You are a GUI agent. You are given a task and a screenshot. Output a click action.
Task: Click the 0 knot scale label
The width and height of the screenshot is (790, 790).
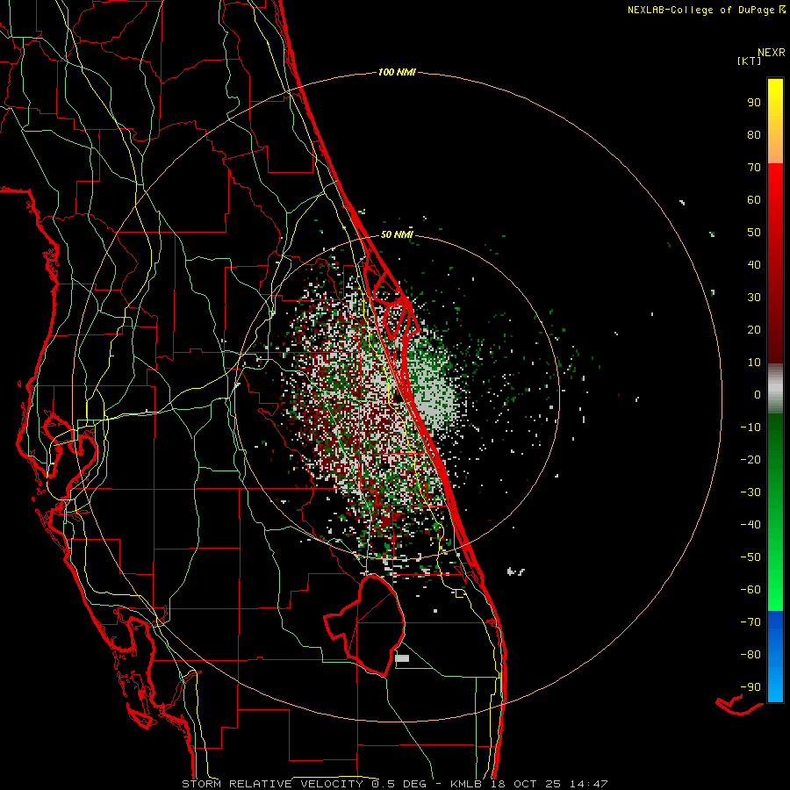pyautogui.click(x=758, y=394)
